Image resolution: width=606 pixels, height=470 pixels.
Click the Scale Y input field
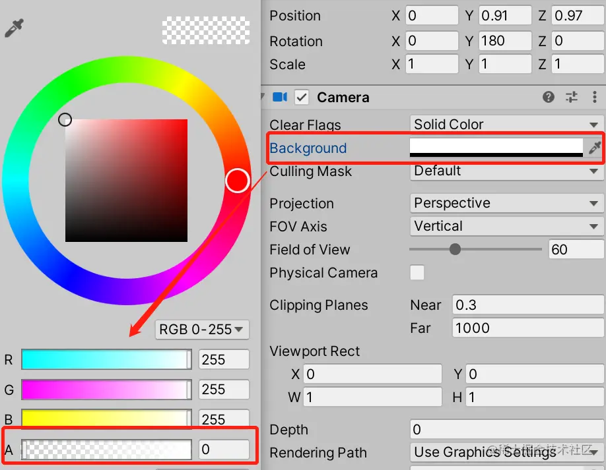[x=505, y=64]
